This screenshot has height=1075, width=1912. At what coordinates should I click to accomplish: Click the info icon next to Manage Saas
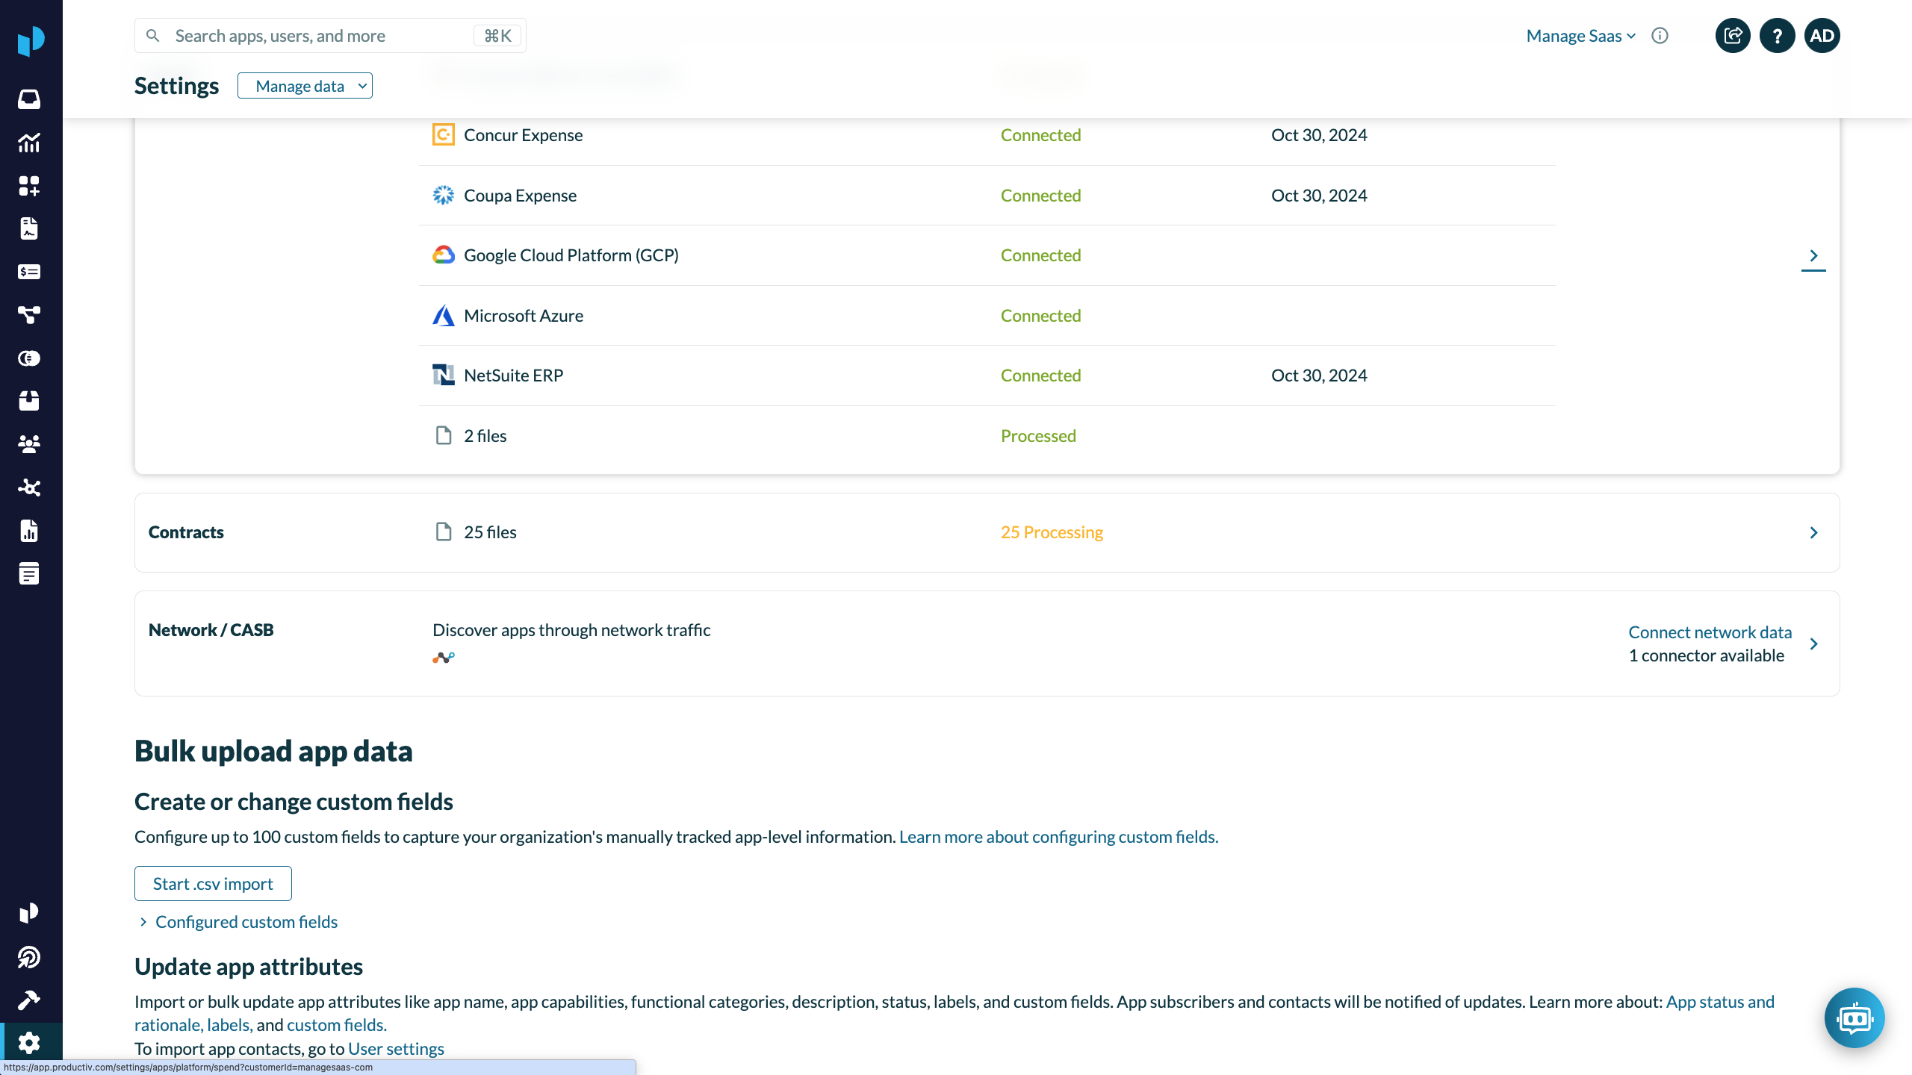tap(1660, 35)
